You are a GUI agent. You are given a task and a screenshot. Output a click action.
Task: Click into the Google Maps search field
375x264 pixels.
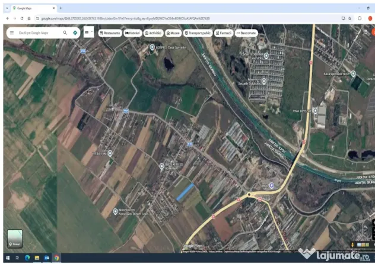point(40,33)
